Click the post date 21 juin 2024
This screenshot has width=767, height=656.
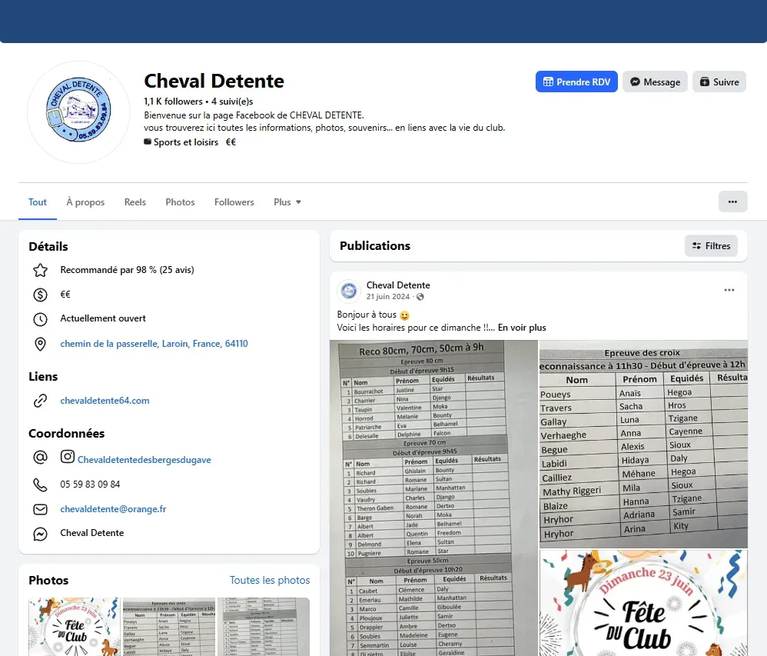point(388,297)
